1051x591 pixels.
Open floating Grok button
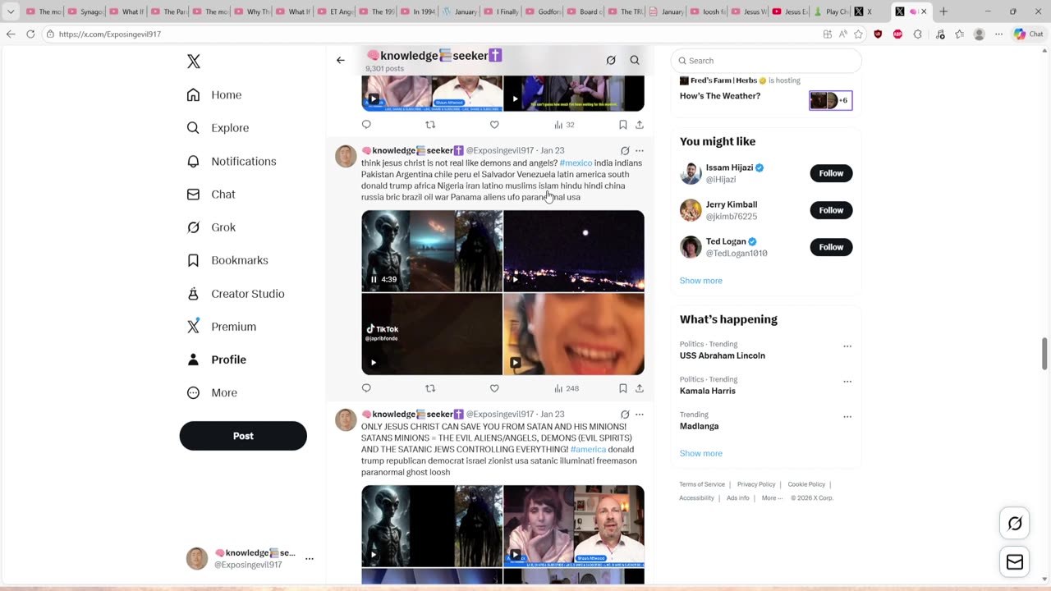coord(1015,524)
